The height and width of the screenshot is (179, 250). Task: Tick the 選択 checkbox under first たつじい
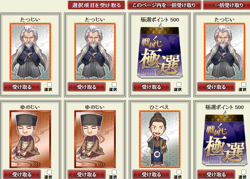(49, 84)
